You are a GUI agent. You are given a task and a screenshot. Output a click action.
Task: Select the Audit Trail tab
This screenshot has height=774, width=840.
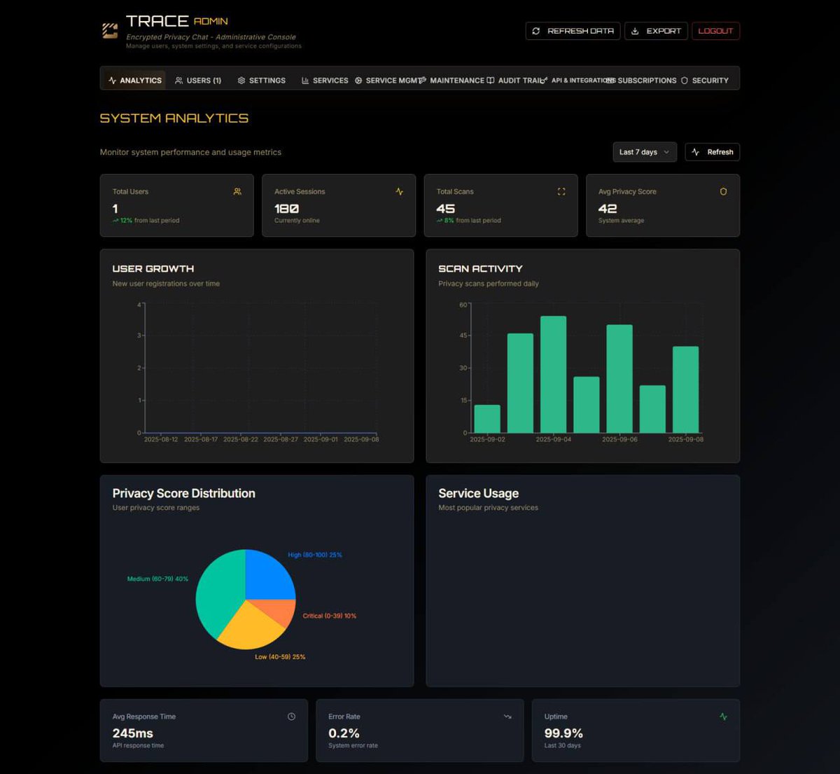click(516, 81)
